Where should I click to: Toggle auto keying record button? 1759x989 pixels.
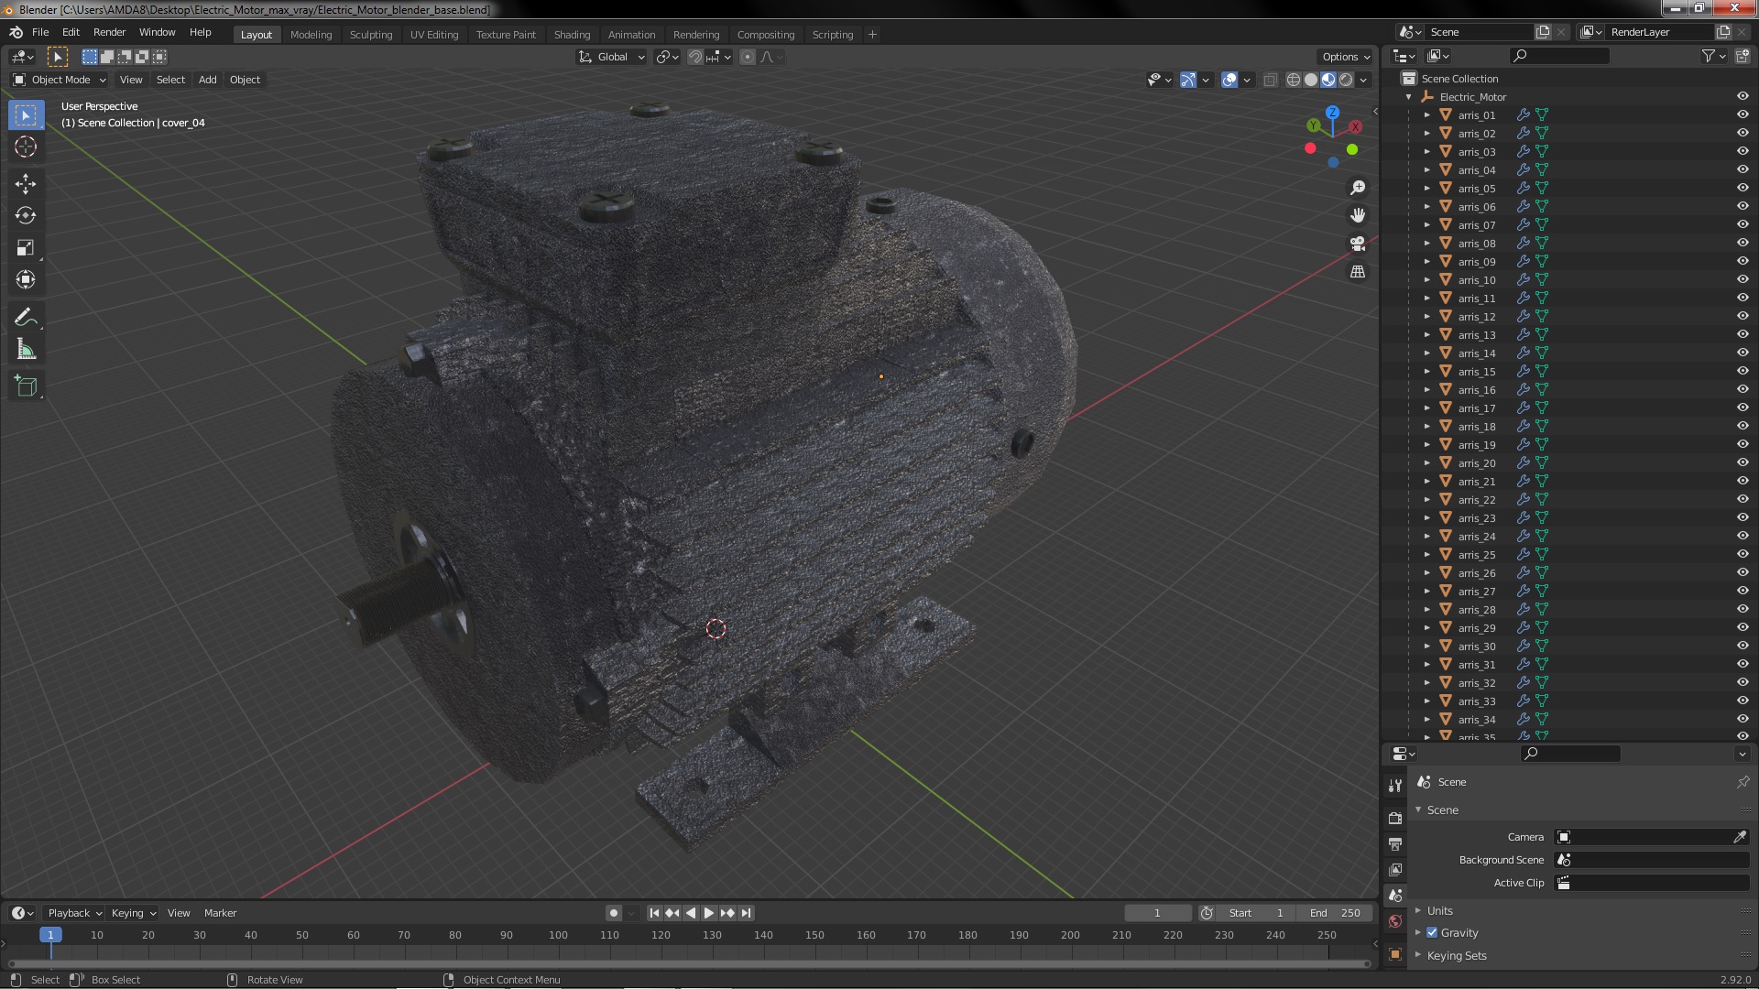[x=613, y=913]
